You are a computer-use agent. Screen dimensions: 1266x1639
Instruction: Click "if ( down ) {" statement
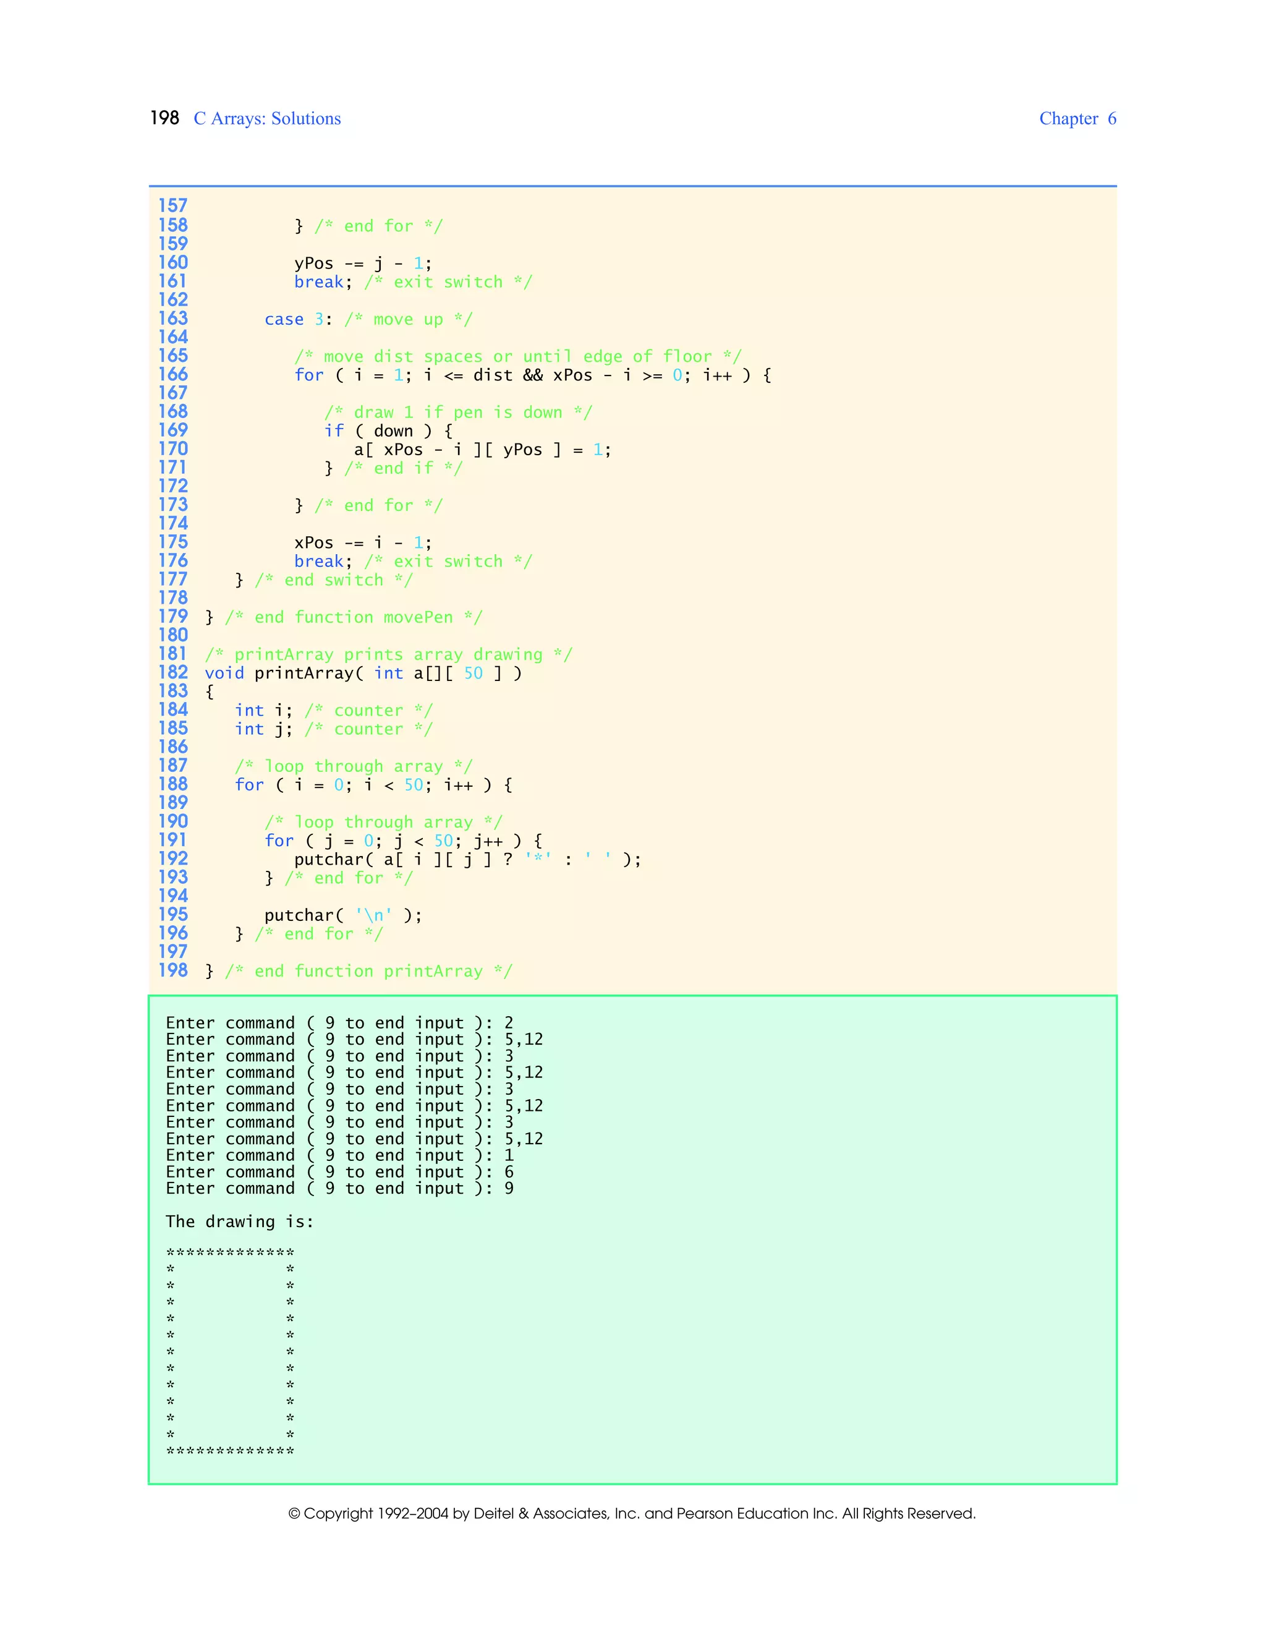click(388, 430)
